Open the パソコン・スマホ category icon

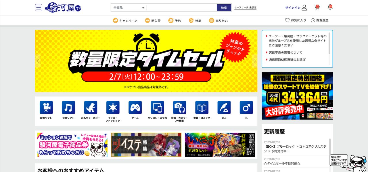(x=157, y=107)
